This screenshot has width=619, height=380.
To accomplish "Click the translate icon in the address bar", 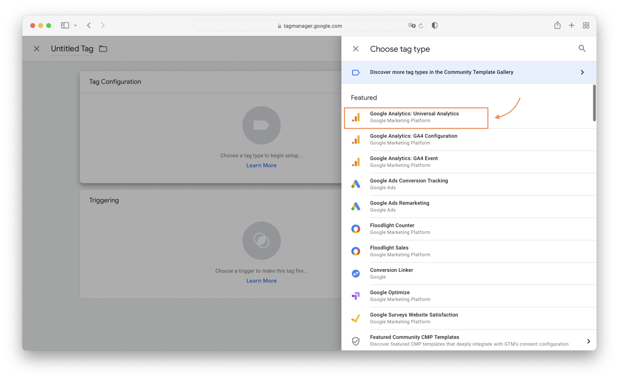I will pyautogui.click(x=412, y=25).
